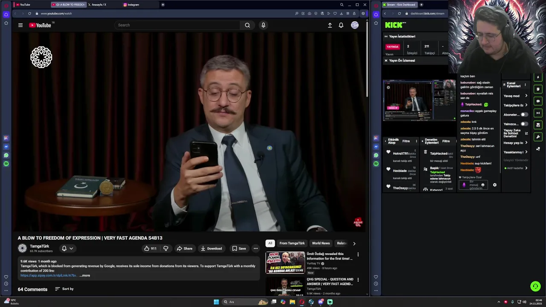Open emoji picker in Kick chat box
The image size is (546, 307).
[x=483, y=185]
